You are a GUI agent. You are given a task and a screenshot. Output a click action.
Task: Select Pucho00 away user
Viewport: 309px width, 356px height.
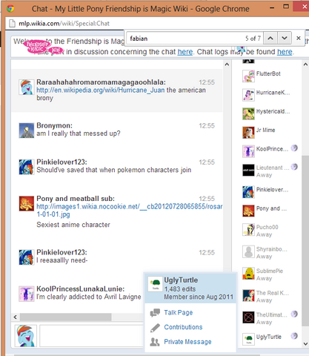[269, 230]
